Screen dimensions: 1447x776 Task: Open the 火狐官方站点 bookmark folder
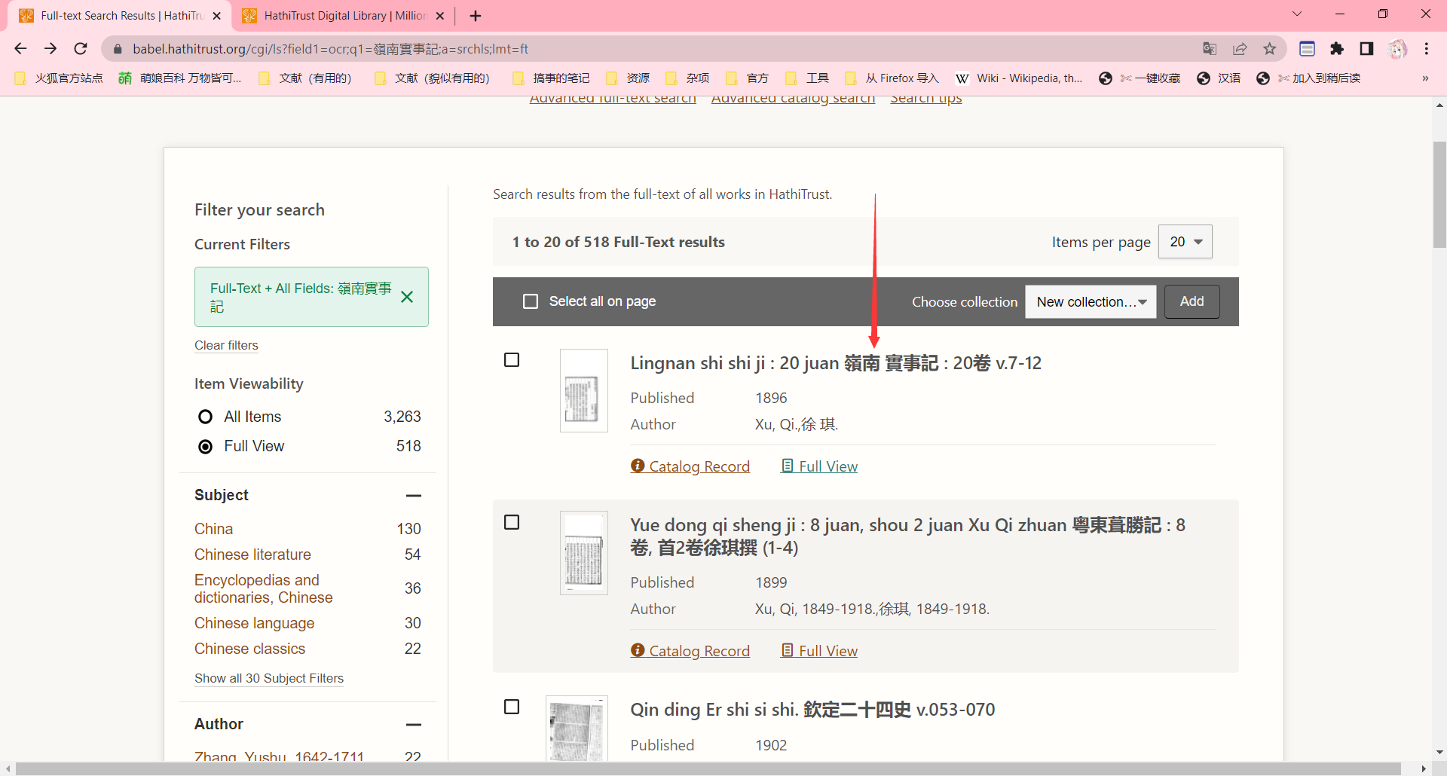pos(59,78)
